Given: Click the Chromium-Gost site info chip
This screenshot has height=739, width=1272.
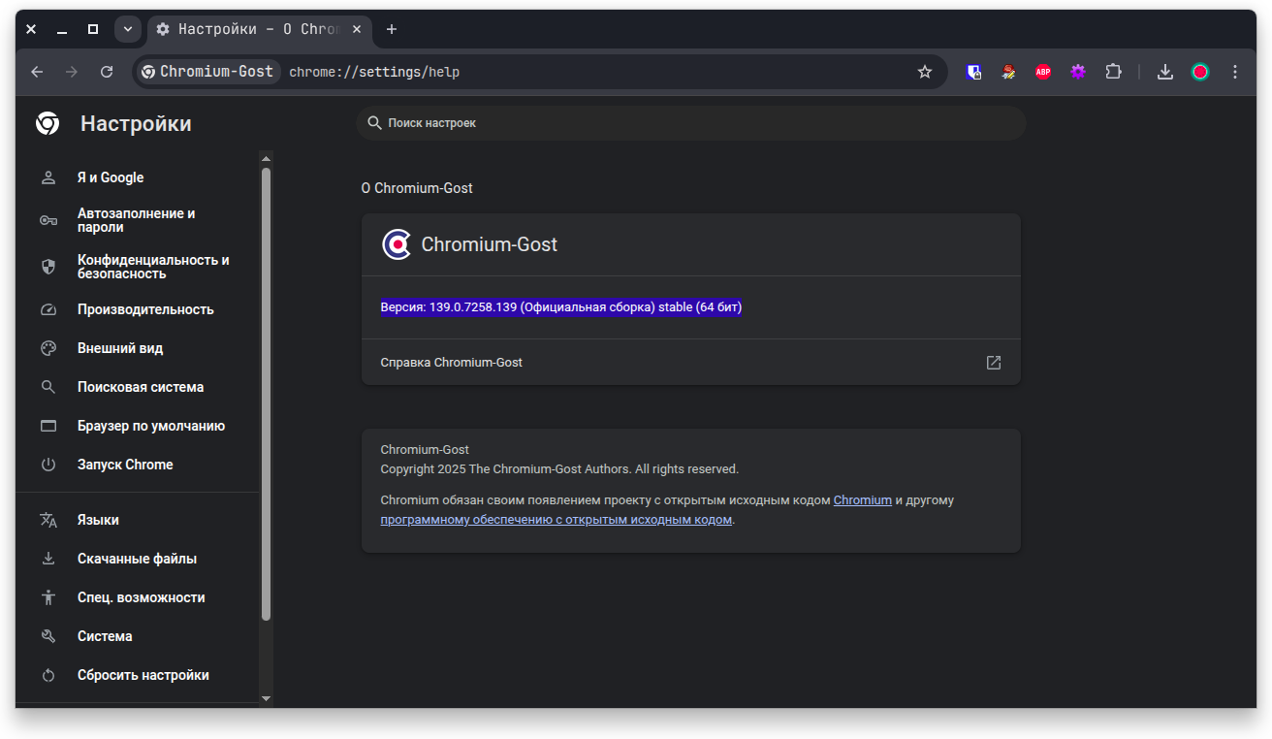Looking at the screenshot, I should 207,72.
